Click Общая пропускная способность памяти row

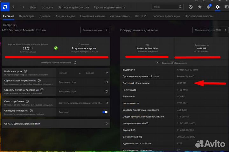pos(175,117)
